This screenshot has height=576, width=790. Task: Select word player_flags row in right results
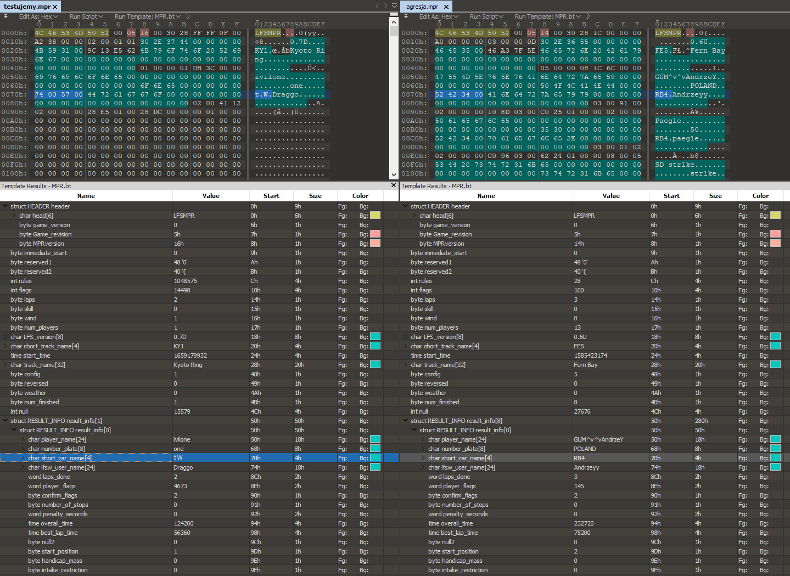[595, 486]
